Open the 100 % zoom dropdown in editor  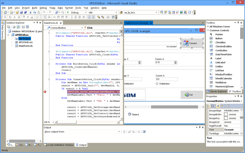coord(53,122)
